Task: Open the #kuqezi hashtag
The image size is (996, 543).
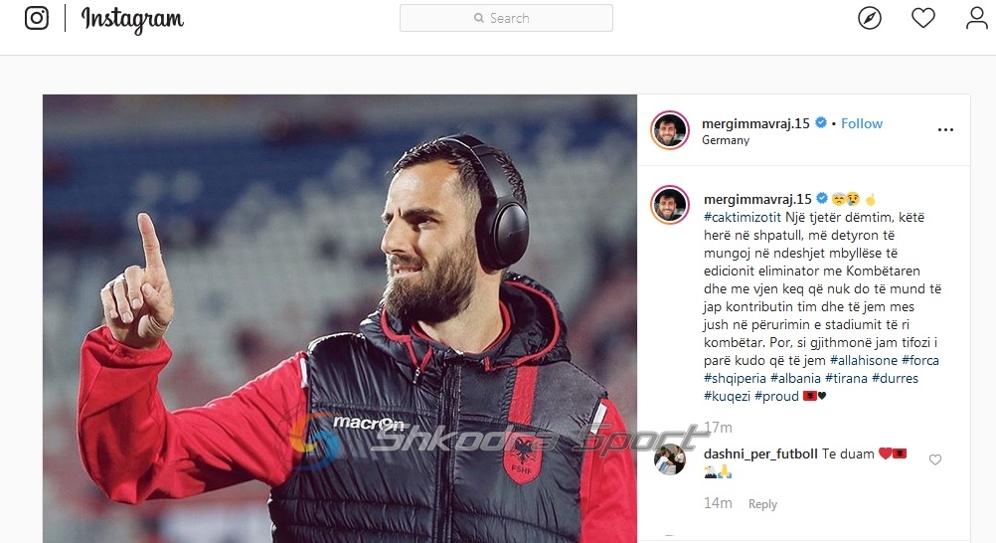Action: (728, 396)
